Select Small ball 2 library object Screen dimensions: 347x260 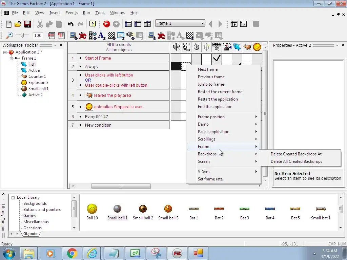143,212
